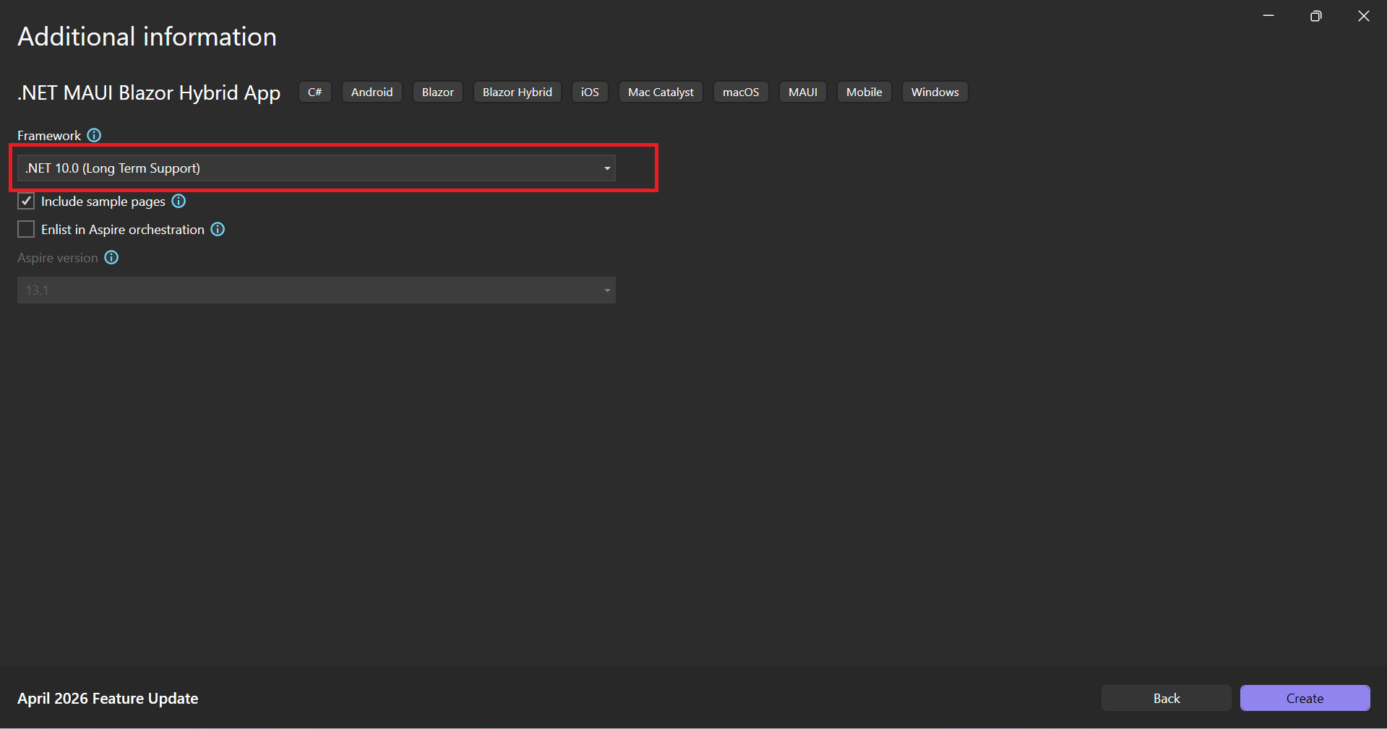
Task: Click the Create button
Action: [1305, 698]
